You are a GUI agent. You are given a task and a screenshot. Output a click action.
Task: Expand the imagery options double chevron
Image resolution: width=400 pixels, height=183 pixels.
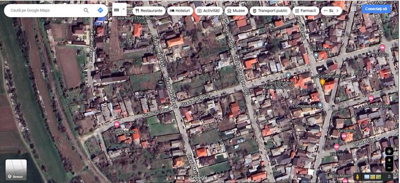point(389,177)
